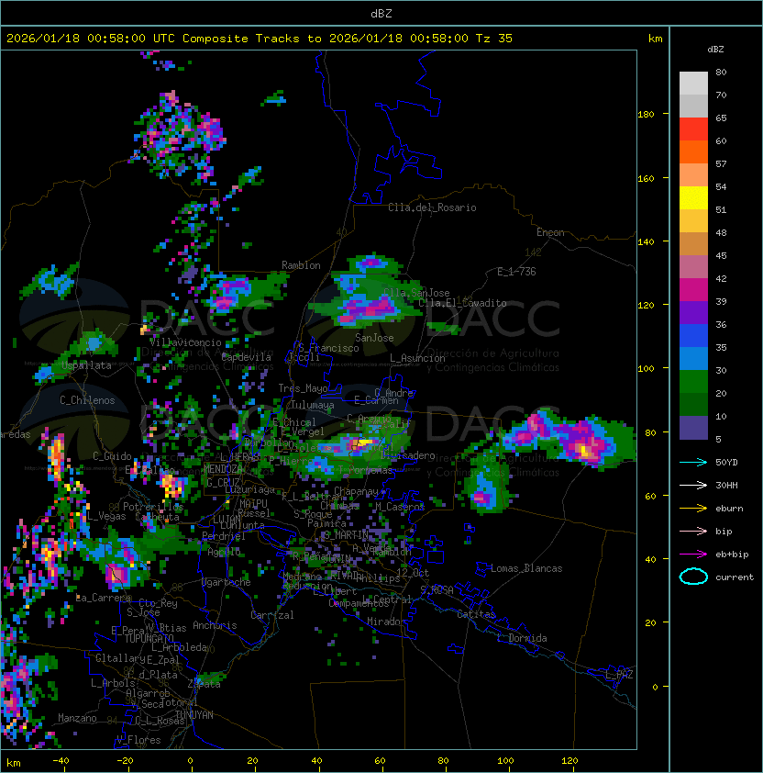Image resolution: width=763 pixels, height=773 pixels.
Task: Click the 'Villavicencio' map label
Action: tap(185, 342)
